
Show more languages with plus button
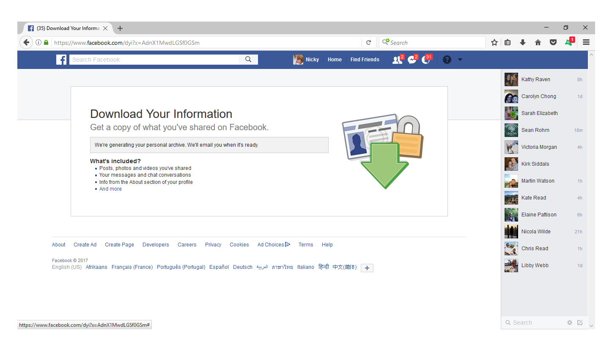click(x=367, y=268)
